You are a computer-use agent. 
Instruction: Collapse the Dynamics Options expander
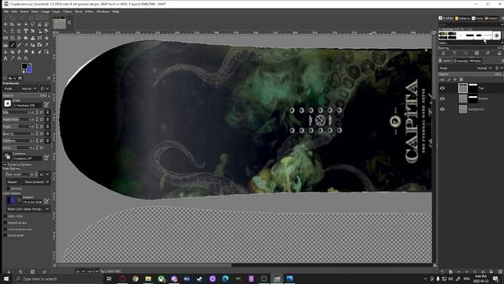5,165
